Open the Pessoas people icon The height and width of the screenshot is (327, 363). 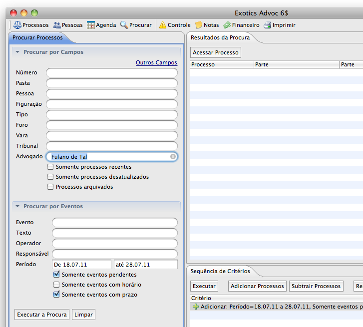click(57, 25)
